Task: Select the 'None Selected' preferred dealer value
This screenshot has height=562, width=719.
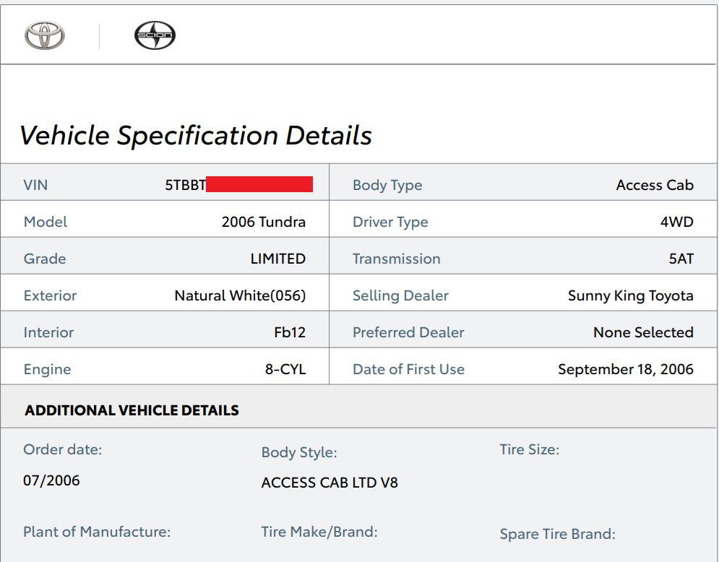Action: [643, 332]
